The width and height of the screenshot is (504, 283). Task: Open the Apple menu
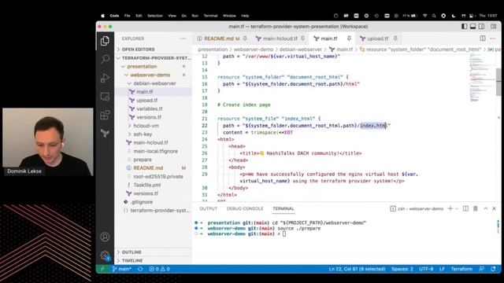click(x=103, y=16)
